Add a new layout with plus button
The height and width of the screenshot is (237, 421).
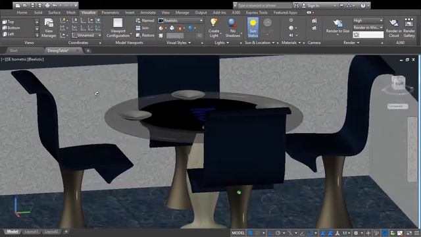[x=66, y=231]
